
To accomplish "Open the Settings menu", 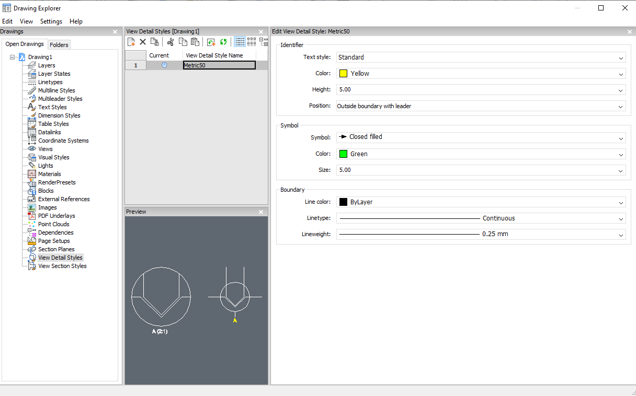I will click(x=51, y=21).
